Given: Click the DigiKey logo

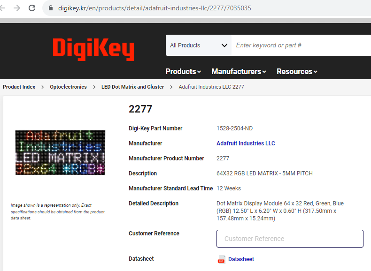Looking at the screenshot, I should 93,49.
